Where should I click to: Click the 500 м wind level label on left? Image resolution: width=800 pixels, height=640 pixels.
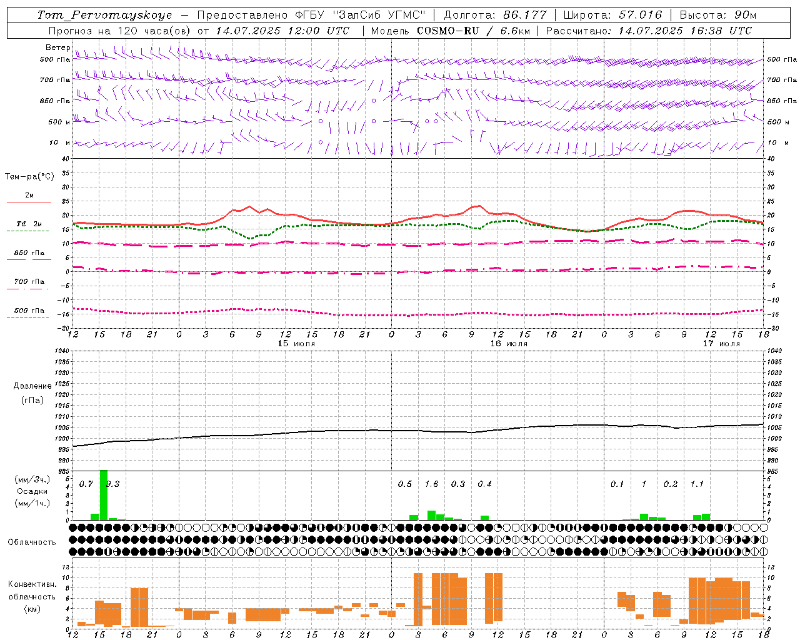59,122
